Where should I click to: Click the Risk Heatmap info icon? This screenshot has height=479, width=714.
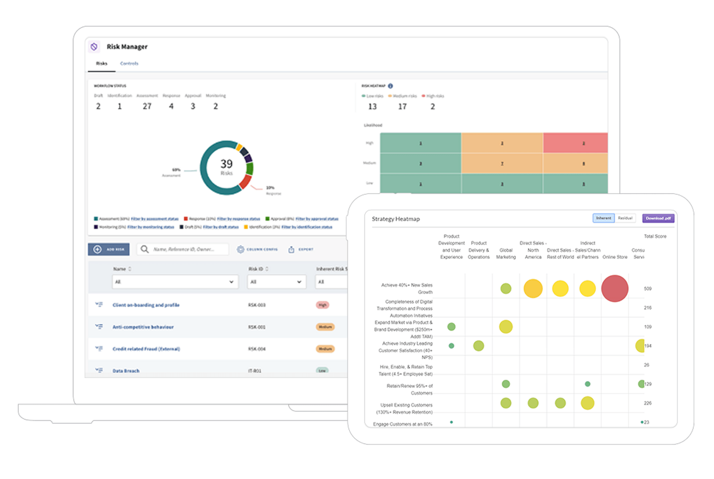point(391,85)
